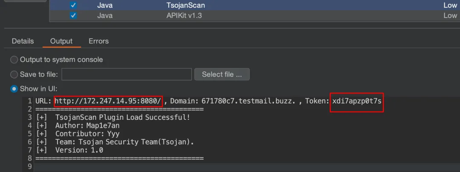Click the Author: Map1e7an output line
The height and width of the screenshot is (172, 460).
point(87,125)
